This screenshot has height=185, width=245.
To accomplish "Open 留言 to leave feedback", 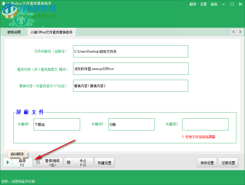I will tap(214, 4).
